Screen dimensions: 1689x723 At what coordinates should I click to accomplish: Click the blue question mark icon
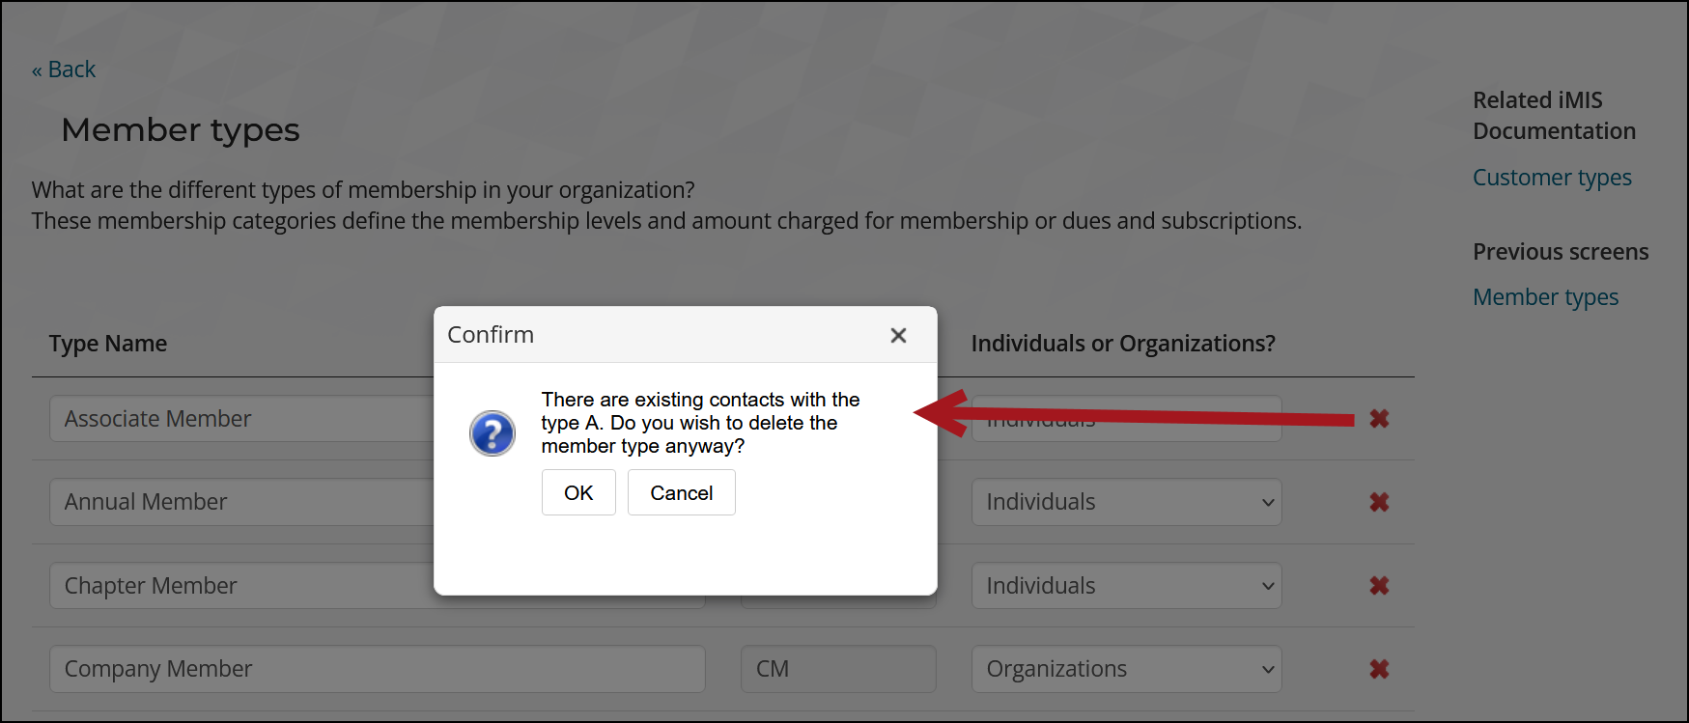(x=493, y=432)
